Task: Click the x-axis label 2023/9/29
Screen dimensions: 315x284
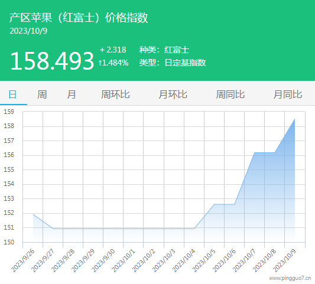Action: pos(83,260)
